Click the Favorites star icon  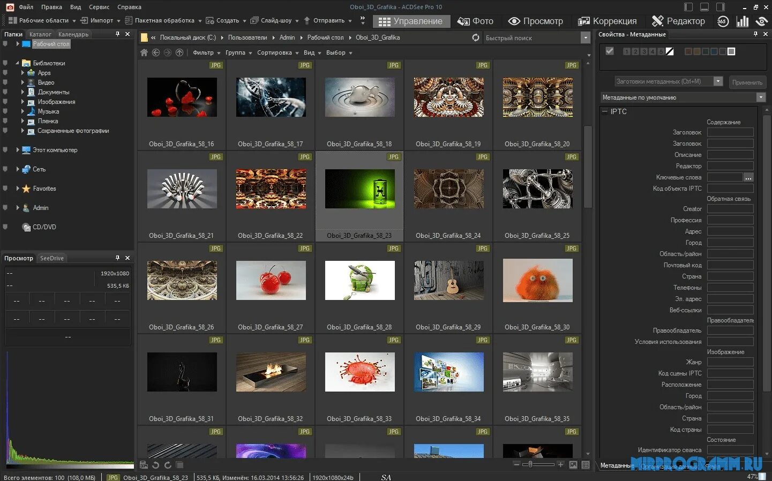[26, 189]
